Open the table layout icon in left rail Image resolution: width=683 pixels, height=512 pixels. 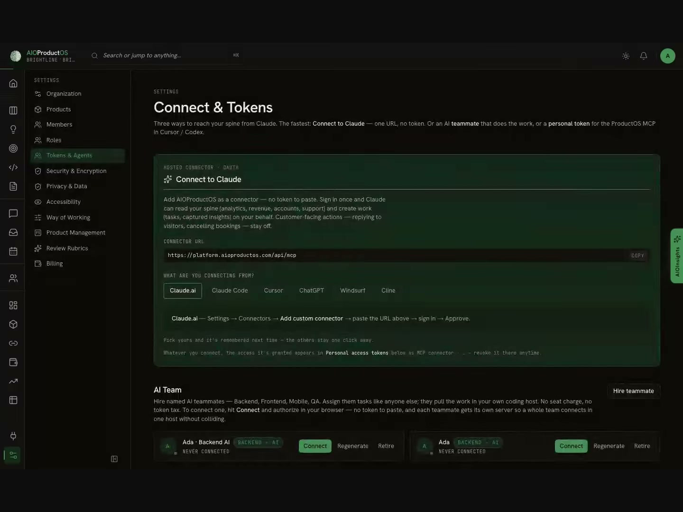13,400
